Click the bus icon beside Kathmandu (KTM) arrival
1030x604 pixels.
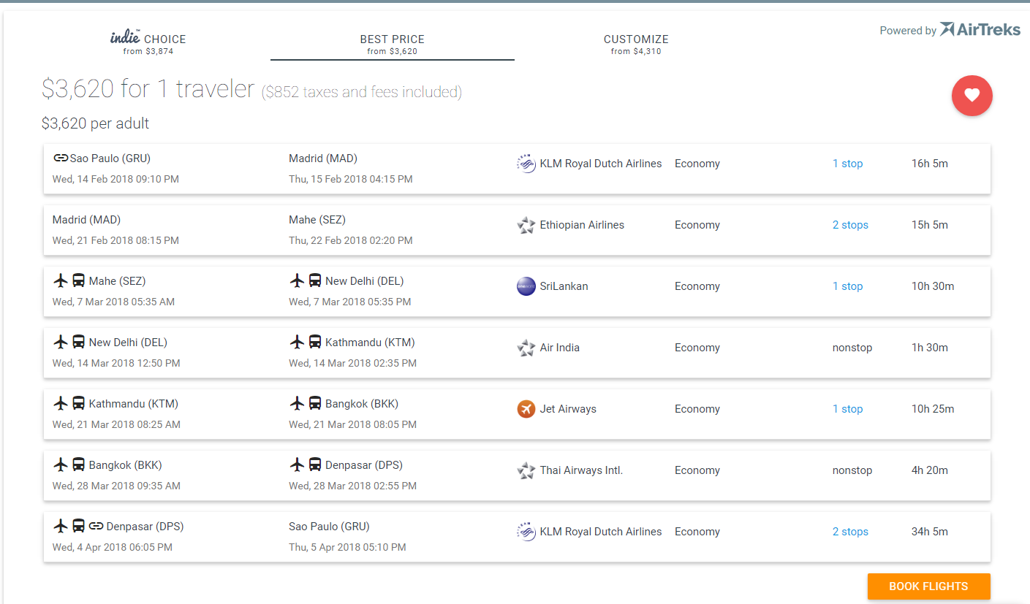315,343
